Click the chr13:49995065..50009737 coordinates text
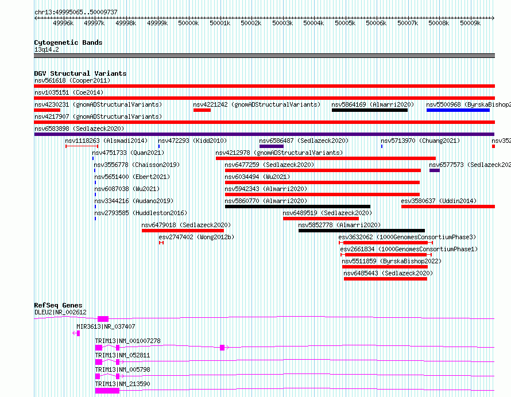This screenshot has height=397, width=511. 76,13
